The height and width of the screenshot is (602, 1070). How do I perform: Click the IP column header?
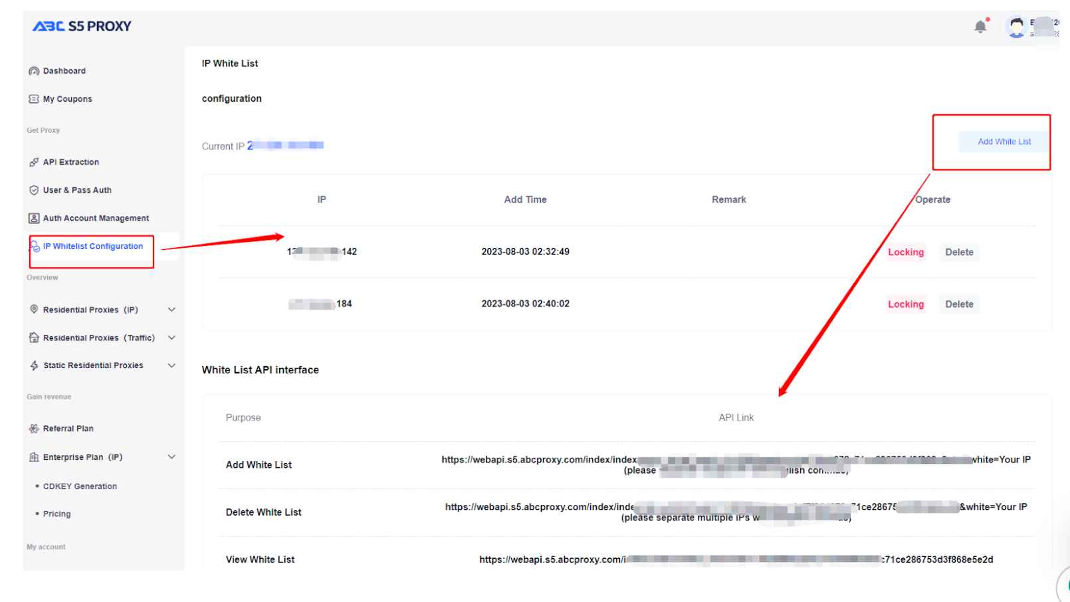click(322, 199)
